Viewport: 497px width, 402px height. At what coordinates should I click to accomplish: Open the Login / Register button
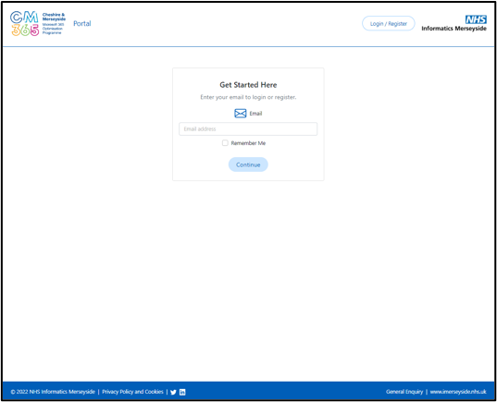pos(389,23)
